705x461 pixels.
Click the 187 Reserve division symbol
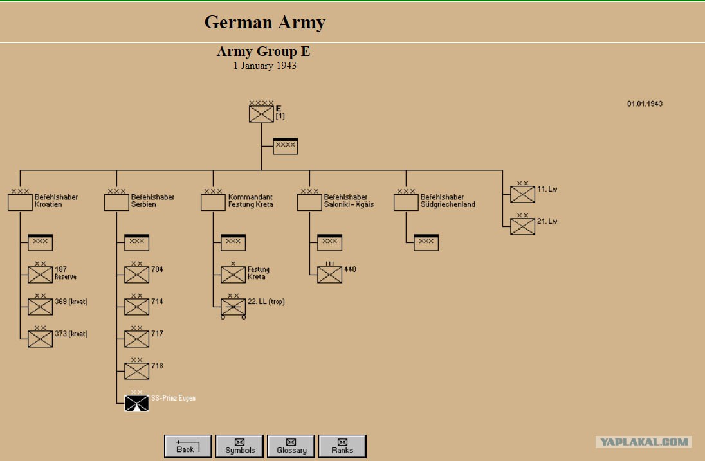point(41,275)
